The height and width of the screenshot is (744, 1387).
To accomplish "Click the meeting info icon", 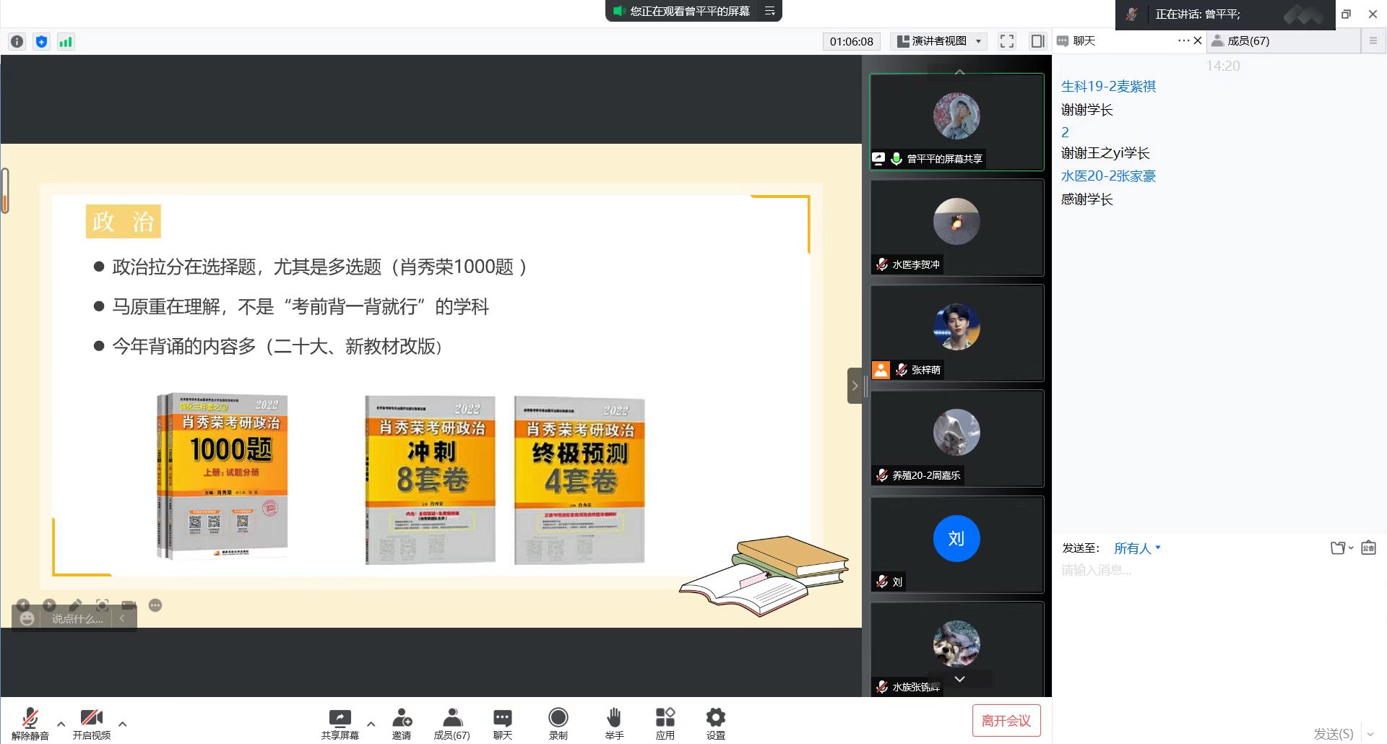I will [17, 42].
